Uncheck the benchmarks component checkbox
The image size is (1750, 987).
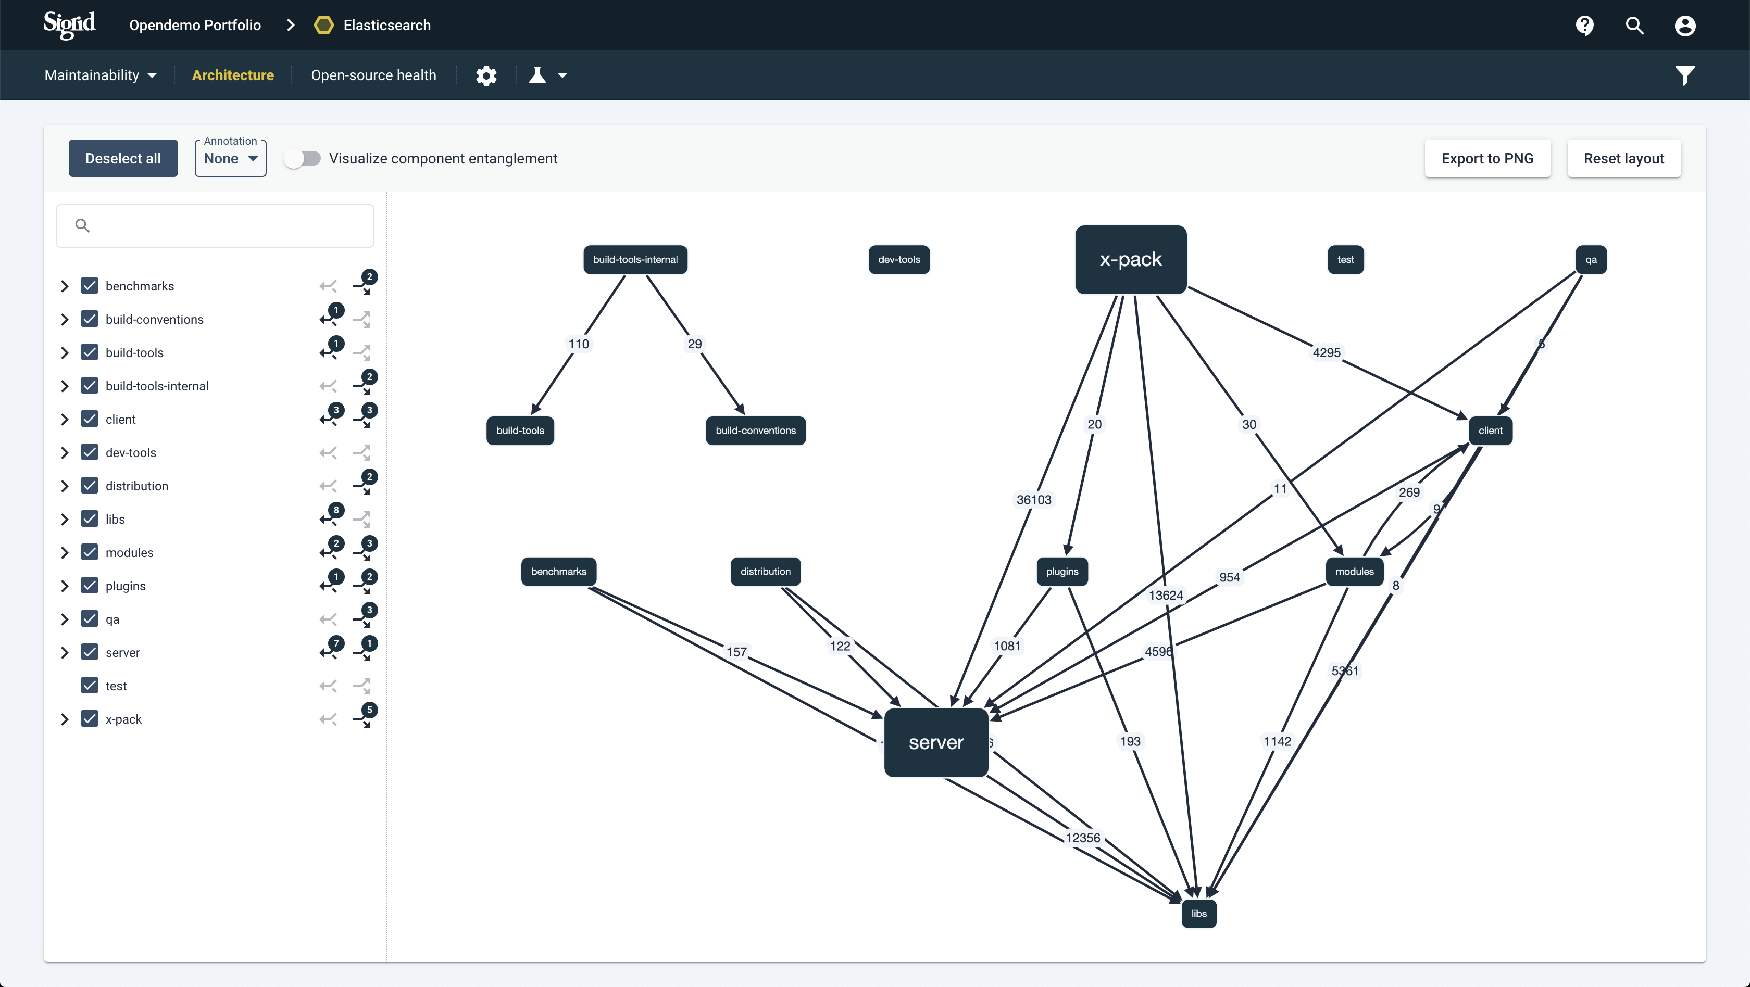coord(90,286)
